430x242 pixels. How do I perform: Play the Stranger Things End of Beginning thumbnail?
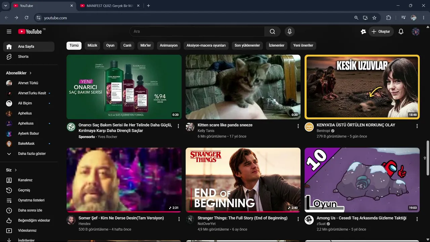(243, 180)
